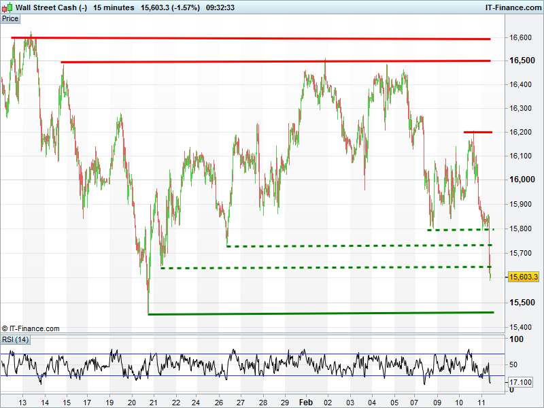The height and width of the screenshot is (408, 544).
Task: Select the lower blue RSI oversold line
Action: (x=252, y=375)
